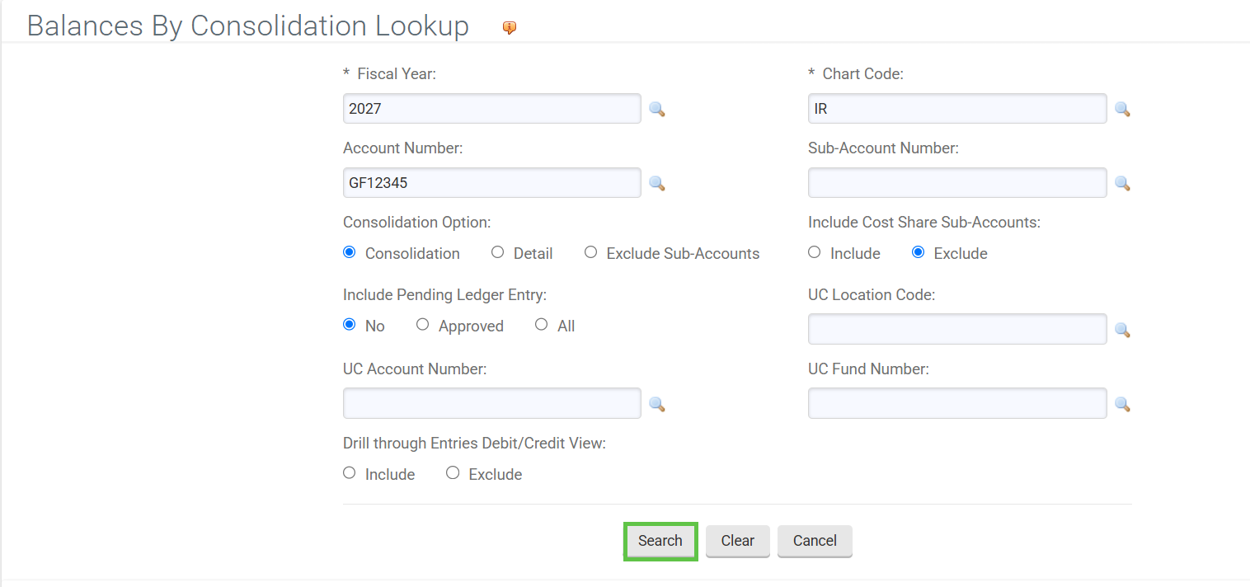The image size is (1250, 587).
Task: Focus the Fiscal Year field showing 2027
Action: pos(491,109)
